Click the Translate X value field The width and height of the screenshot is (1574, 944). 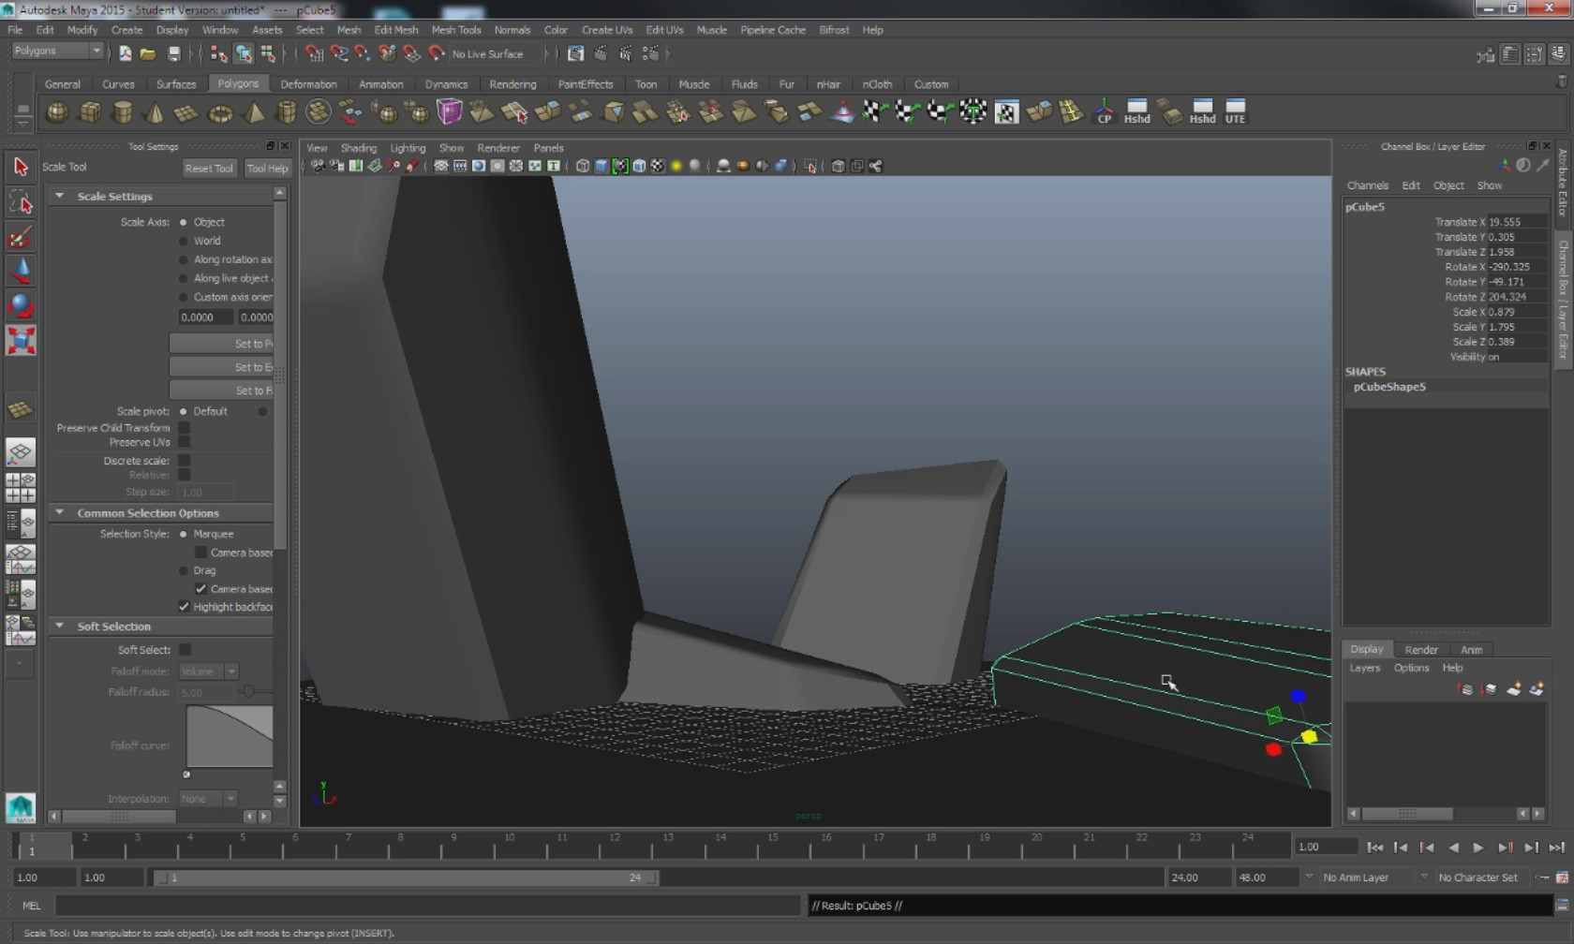click(1515, 222)
